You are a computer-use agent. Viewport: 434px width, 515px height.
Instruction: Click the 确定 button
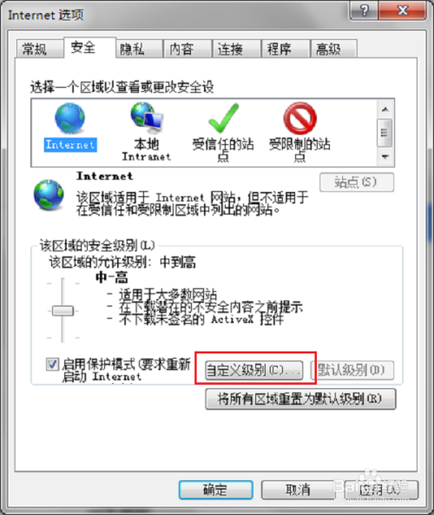coord(215,490)
